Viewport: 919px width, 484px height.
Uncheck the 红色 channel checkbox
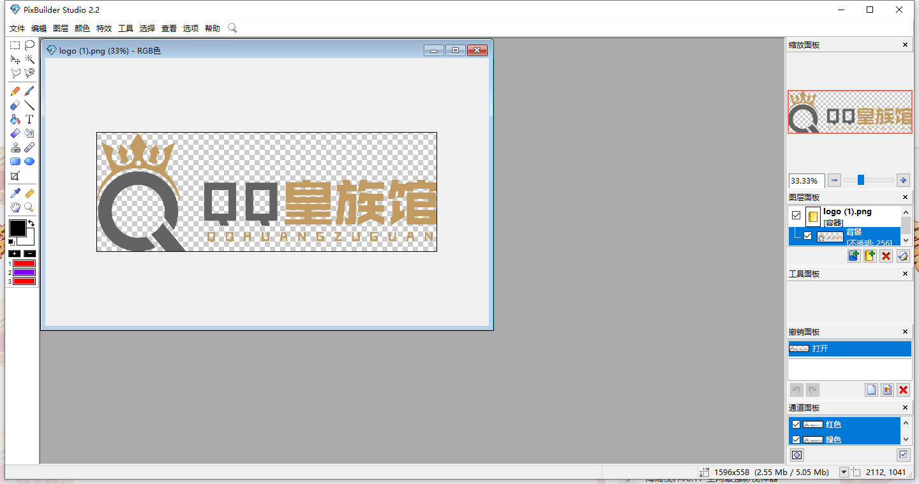[x=796, y=425]
